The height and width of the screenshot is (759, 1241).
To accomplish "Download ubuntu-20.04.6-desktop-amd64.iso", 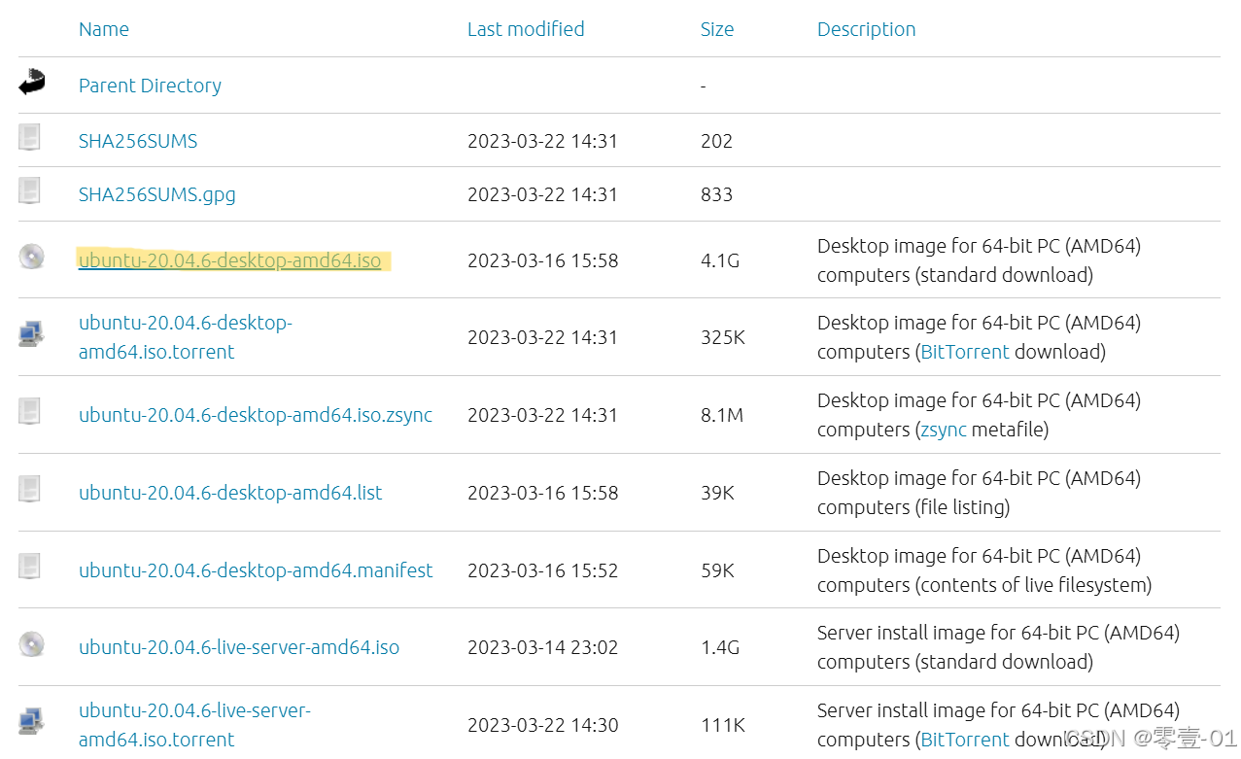I will pos(230,260).
